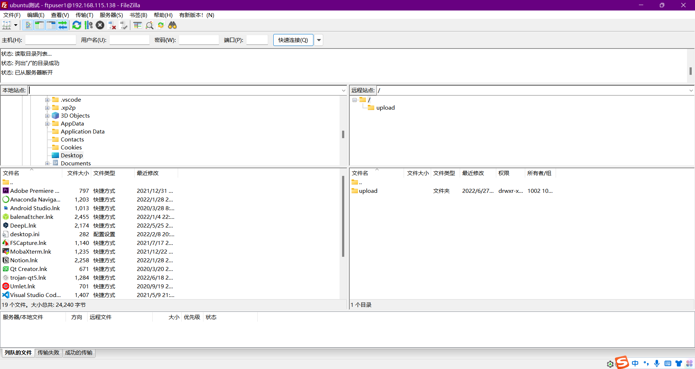Click the refresh file list icon

pyautogui.click(x=77, y=25)
